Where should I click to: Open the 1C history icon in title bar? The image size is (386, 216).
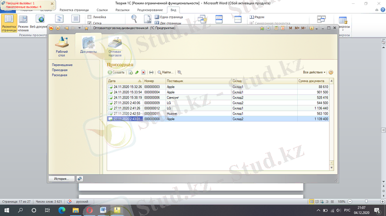pos(268,28)
